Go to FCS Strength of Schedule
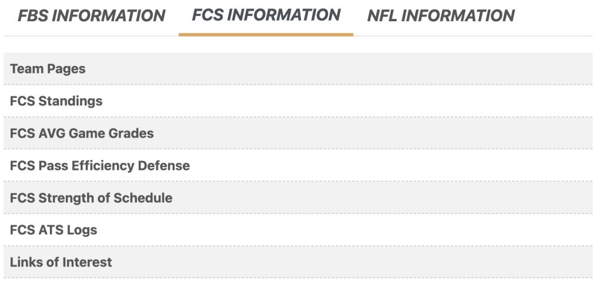 click(91, 198)
